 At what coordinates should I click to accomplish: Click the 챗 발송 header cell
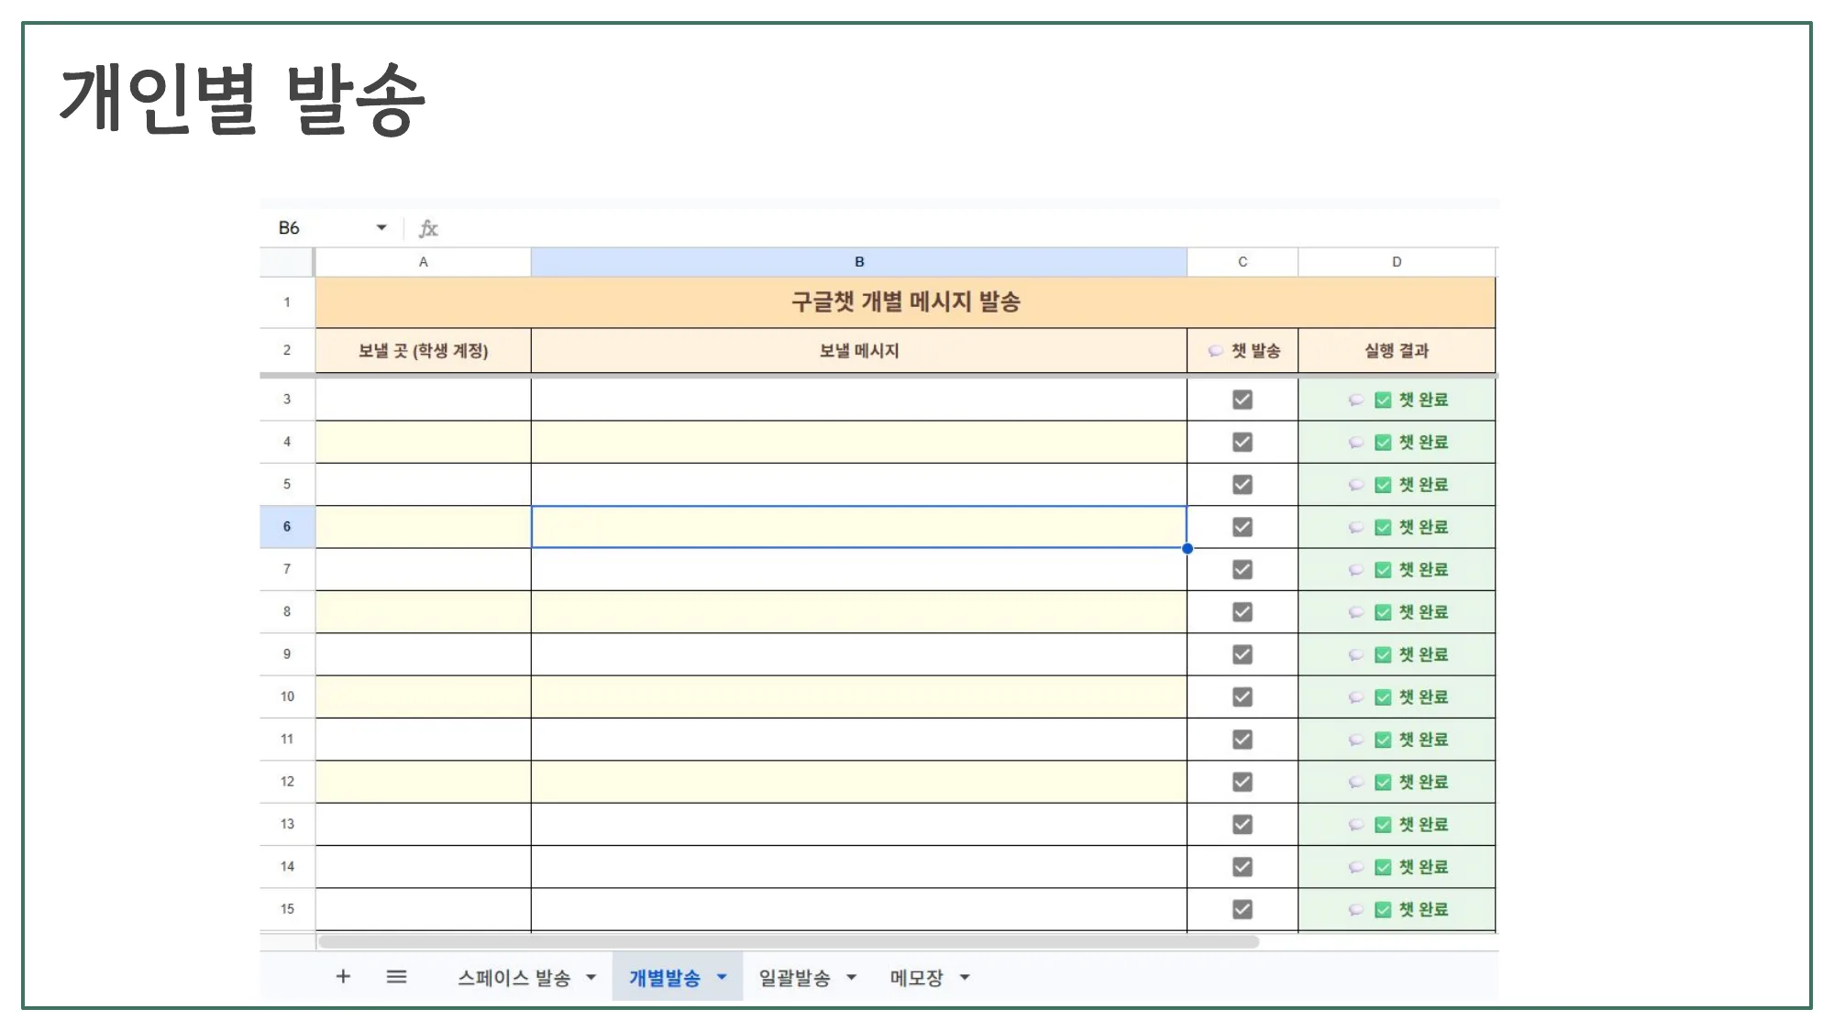pyautogui.click(x=1243, y=351)
